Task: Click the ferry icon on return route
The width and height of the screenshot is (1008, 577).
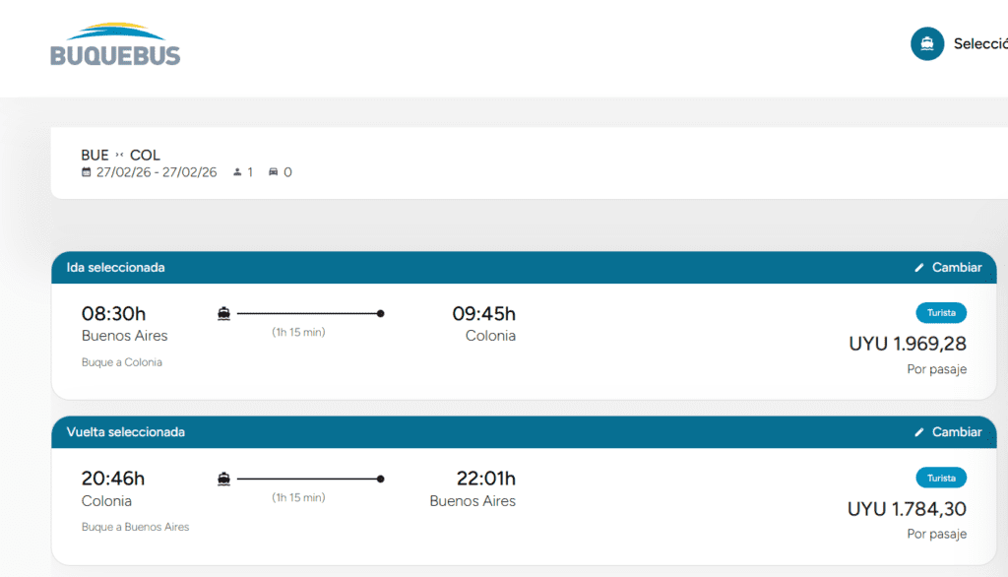Action: point(224,480)
